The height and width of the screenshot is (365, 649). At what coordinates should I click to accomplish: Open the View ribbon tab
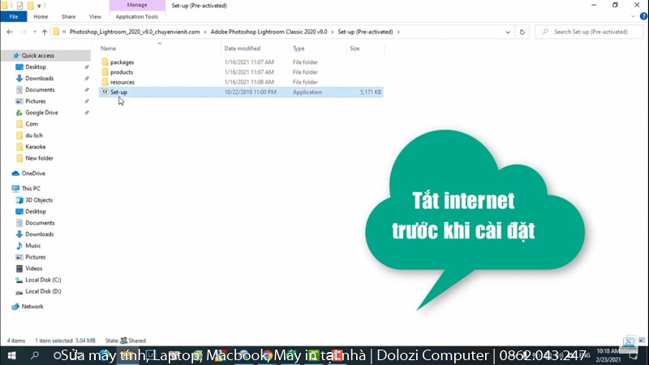tap(95, 16)
